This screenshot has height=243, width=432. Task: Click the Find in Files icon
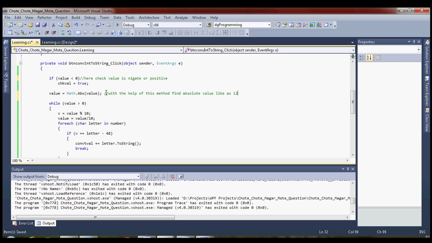click(x=209, y=25)
